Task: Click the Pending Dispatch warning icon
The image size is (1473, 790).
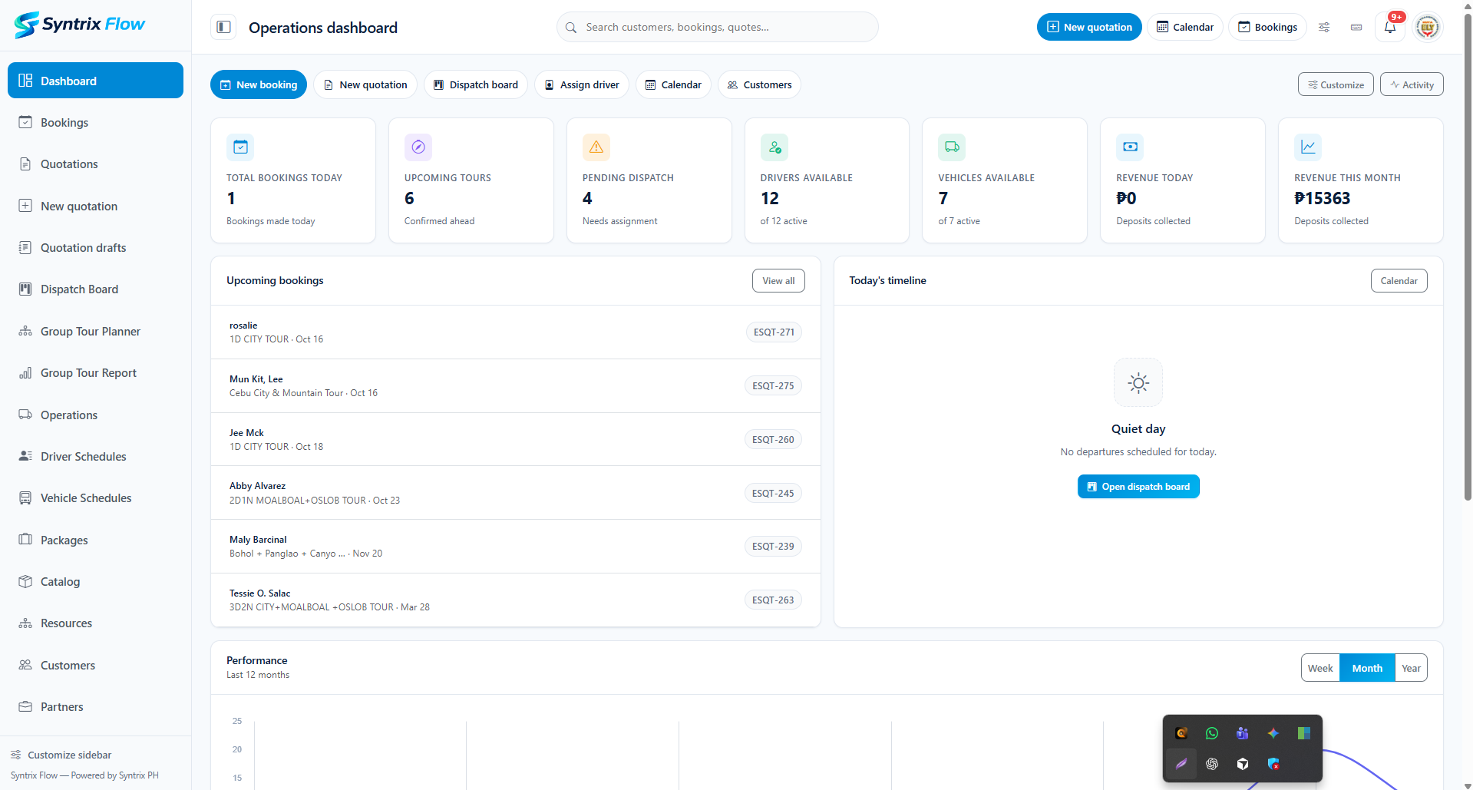Action: pyautogui.click(x=596, y=147)
